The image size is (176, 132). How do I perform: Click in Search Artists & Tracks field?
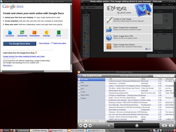163,76
